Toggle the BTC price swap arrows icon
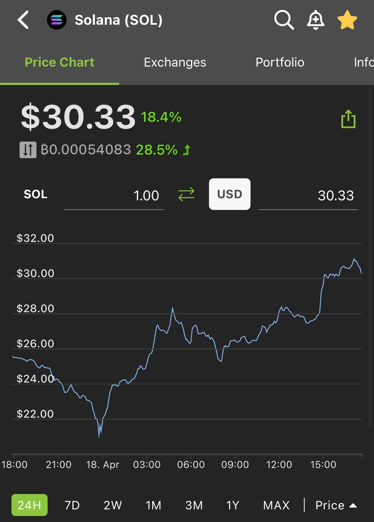374x522 pixels. click(28, 150)
